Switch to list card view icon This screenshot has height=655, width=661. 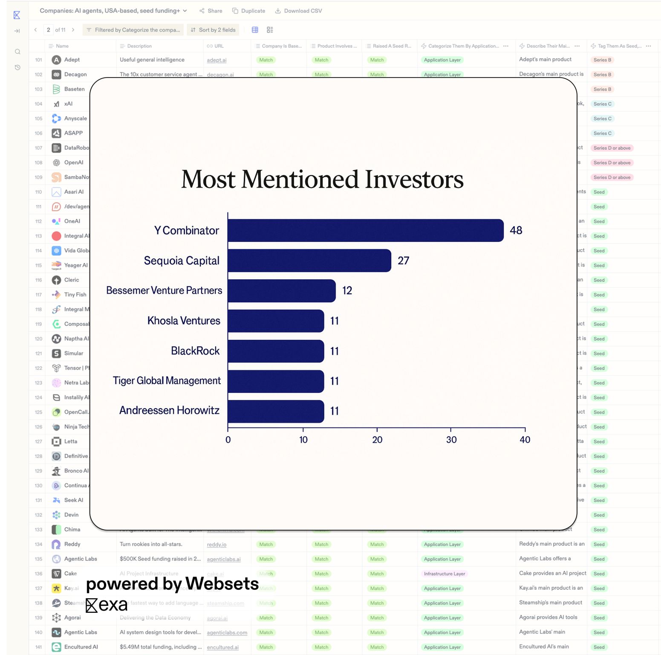(270, 30)
